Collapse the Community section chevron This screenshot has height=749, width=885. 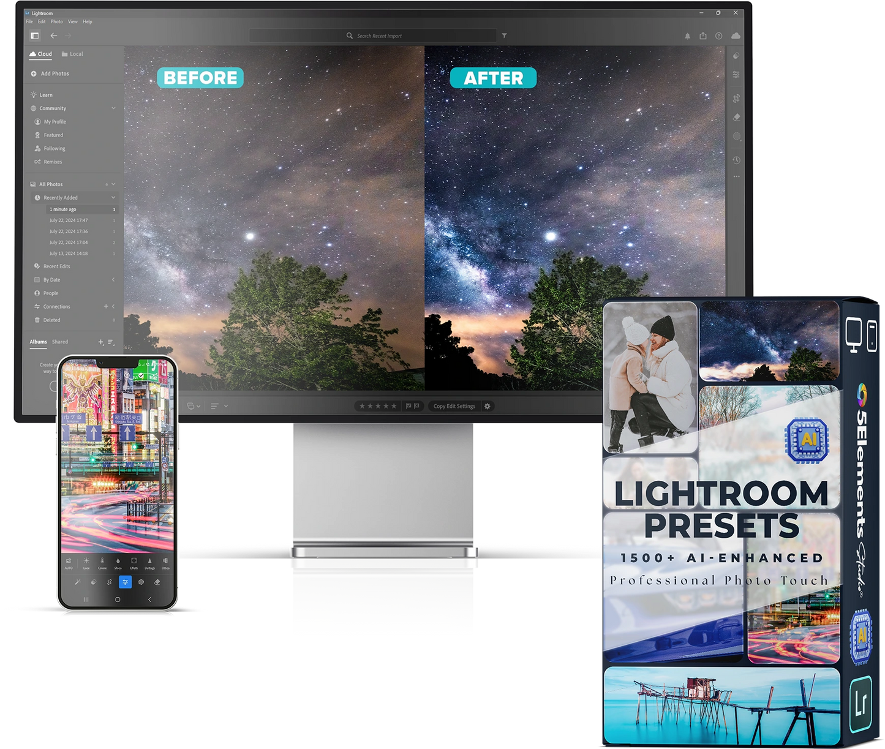pos(113,108)
